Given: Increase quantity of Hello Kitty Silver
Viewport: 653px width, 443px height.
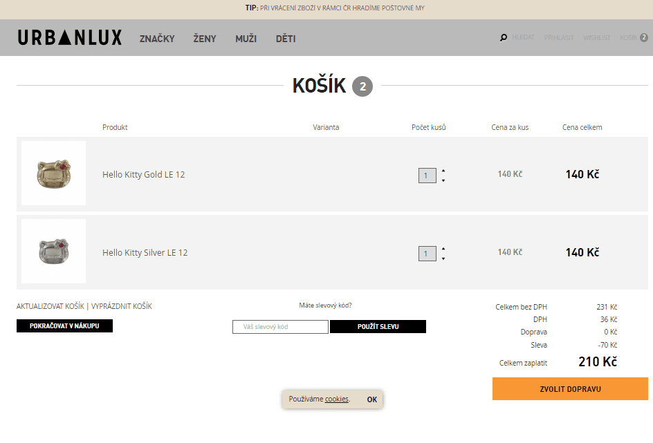Looking at the screenshot, I should coord(443,249).
